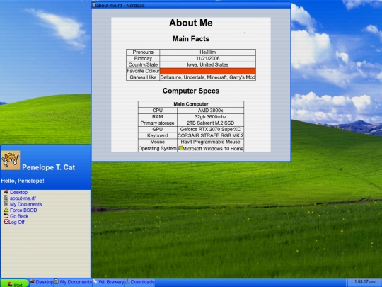
Task: Click the Windows logo icon in Operating System row
Action: (x=180, y=148)
